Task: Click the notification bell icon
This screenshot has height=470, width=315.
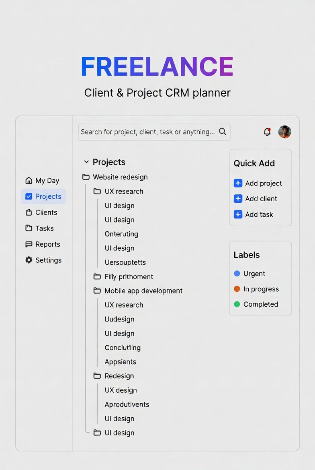Action: pyautogui.click(x=267, y=132)
